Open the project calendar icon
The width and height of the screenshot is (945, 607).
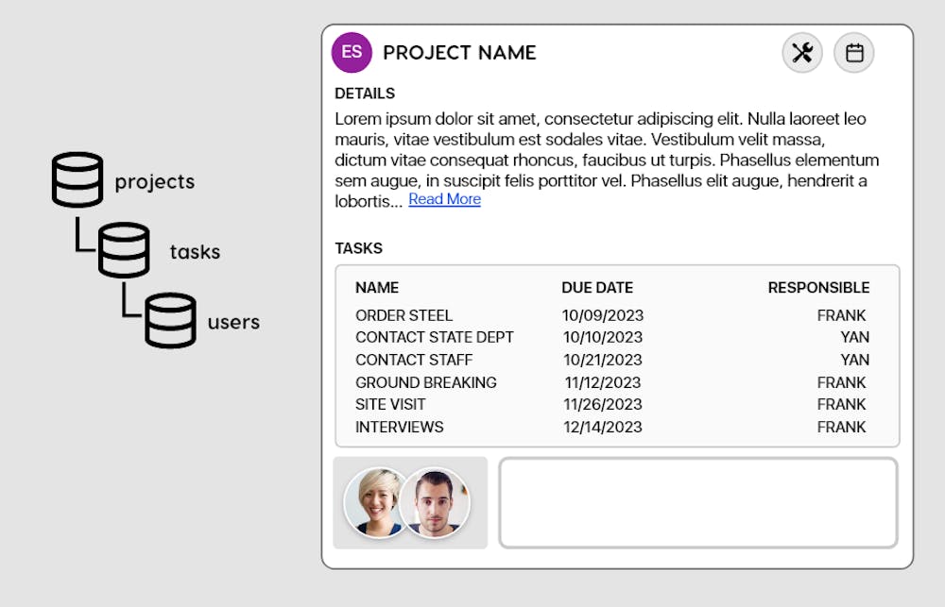[853, 52]
